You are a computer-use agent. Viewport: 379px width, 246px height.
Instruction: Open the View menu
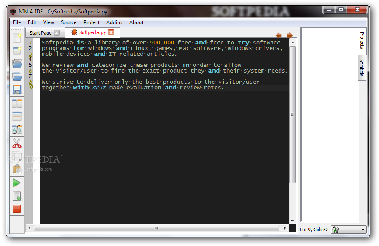click(48, 22)
